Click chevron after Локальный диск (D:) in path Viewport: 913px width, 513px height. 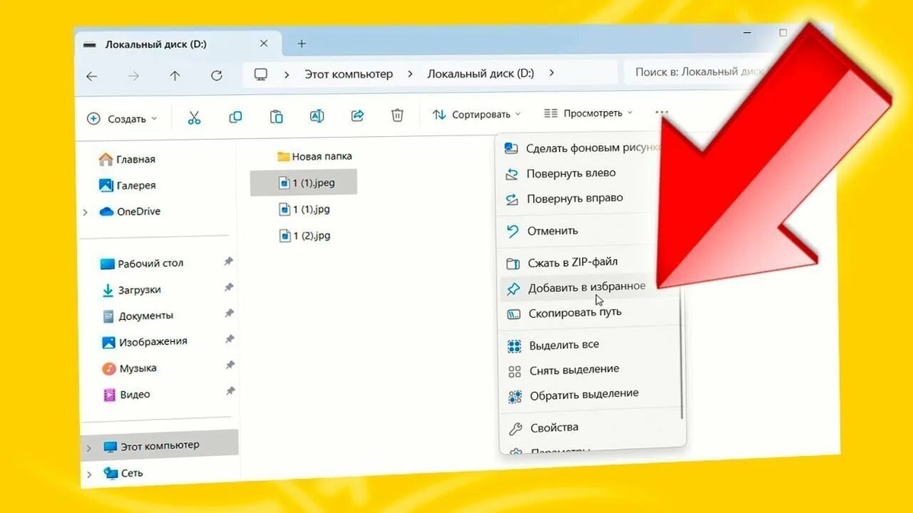(552, 73)
